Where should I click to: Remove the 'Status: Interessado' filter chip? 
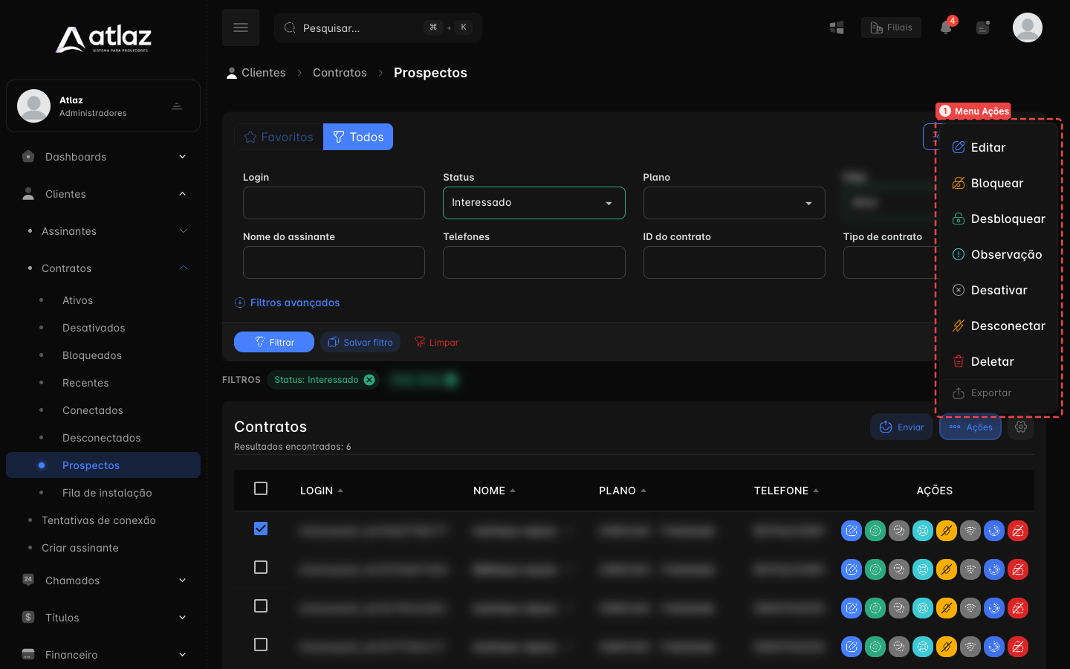(369, 380)
